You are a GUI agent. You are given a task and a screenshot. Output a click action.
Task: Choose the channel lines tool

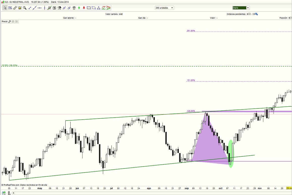(69, 8)
